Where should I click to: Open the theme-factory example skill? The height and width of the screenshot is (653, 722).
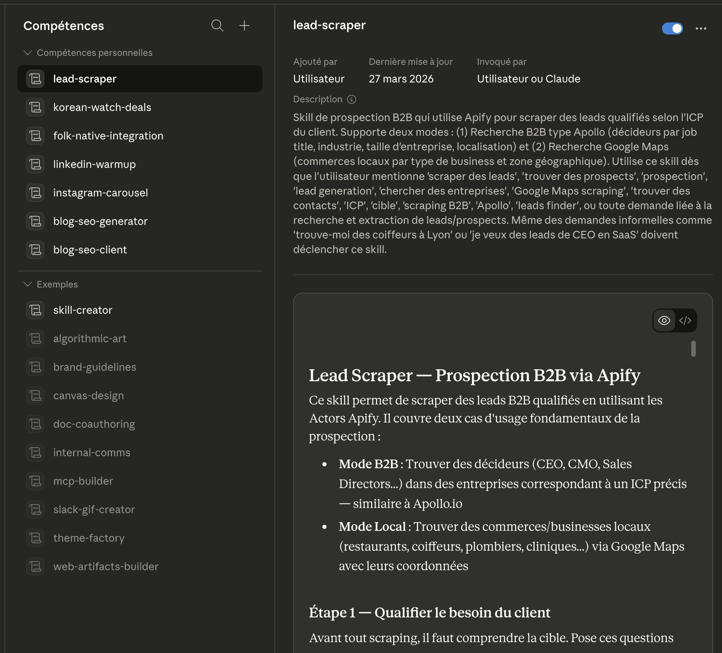click(89, 538)
